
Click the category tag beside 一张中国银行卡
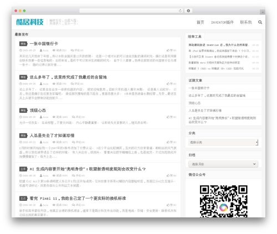(x=23, y=44)
